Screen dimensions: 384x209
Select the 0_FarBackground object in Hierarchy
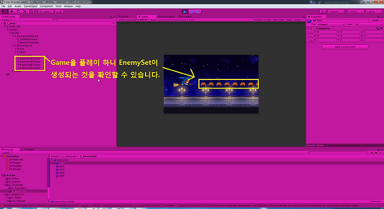click(x=27, y=39)
